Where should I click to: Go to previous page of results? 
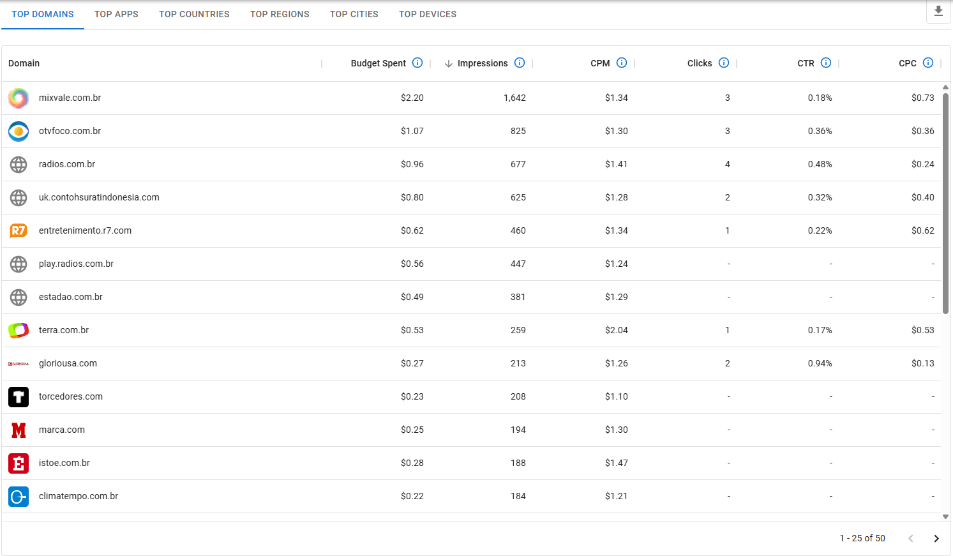(911, 538)
